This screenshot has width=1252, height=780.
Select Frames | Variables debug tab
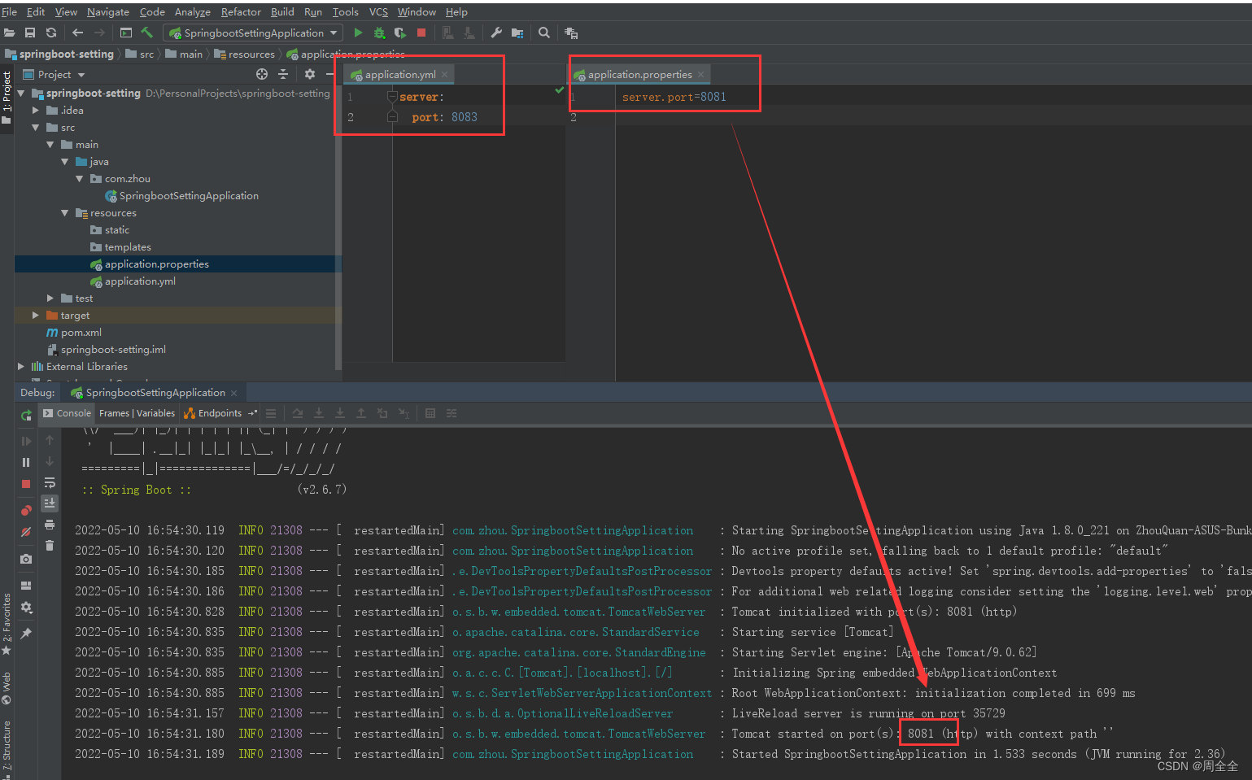137,413
